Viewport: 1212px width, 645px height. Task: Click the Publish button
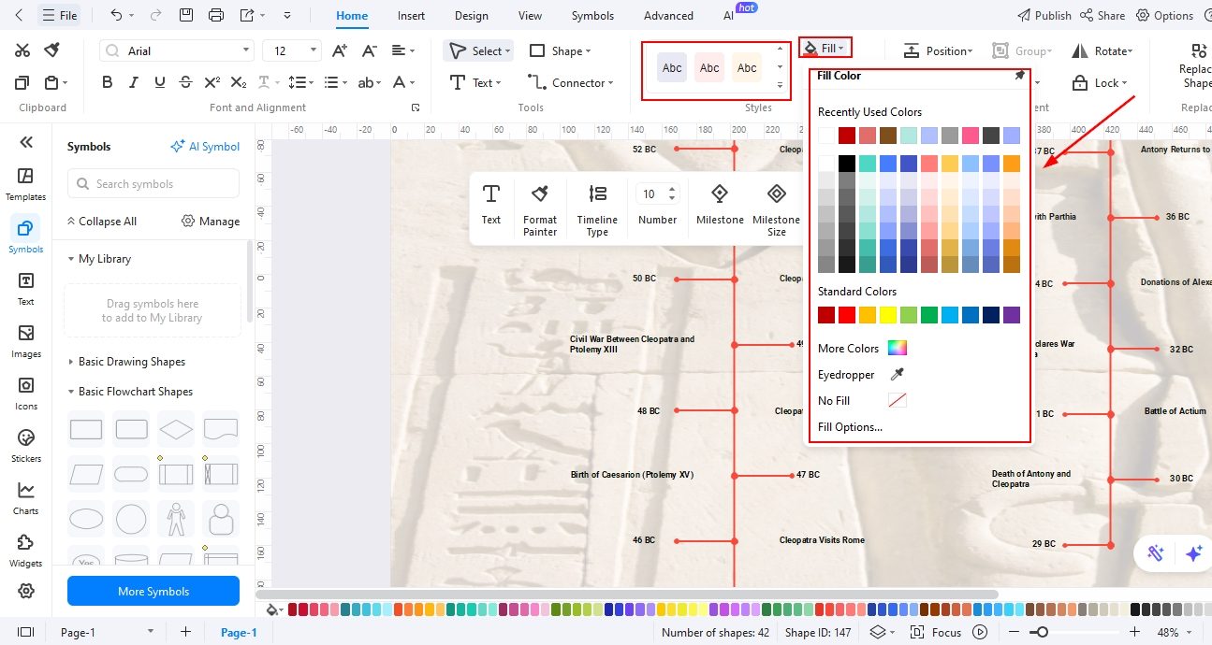pyautogui.click(x=1044, y=15)
